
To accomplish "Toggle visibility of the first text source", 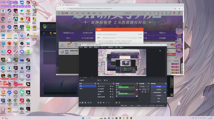I will 110,86.
